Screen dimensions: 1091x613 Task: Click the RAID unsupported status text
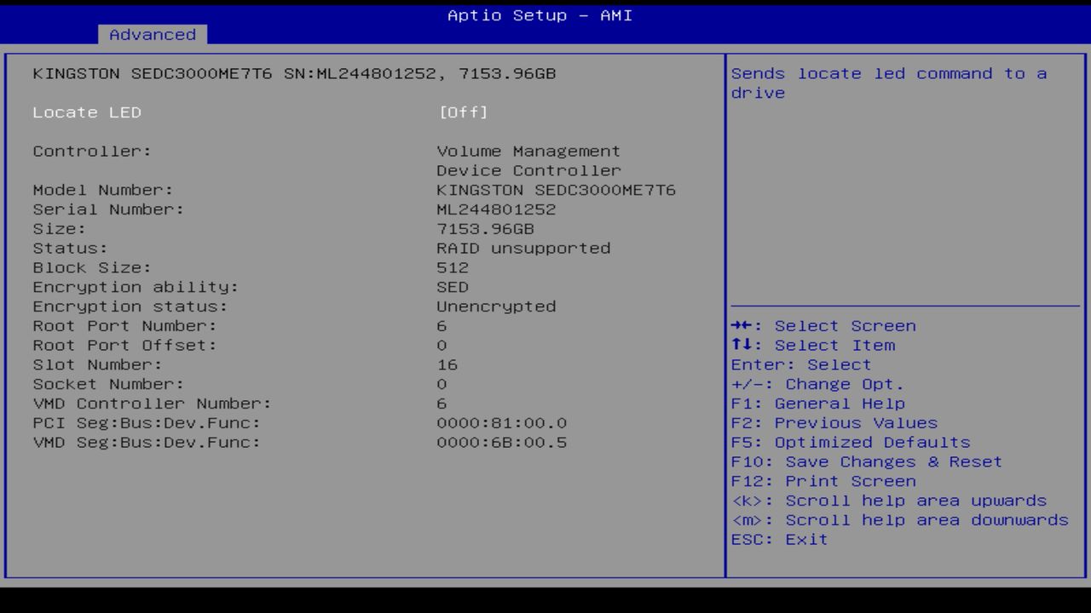click(522, 248)
